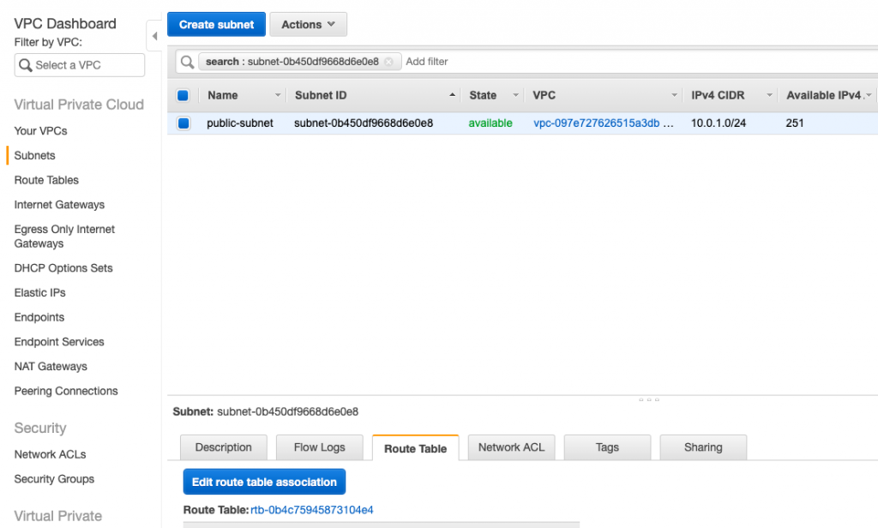The image size is (878, 528).
Task: Open Endpoint Services in the sidebar
Action: (59, 342)
